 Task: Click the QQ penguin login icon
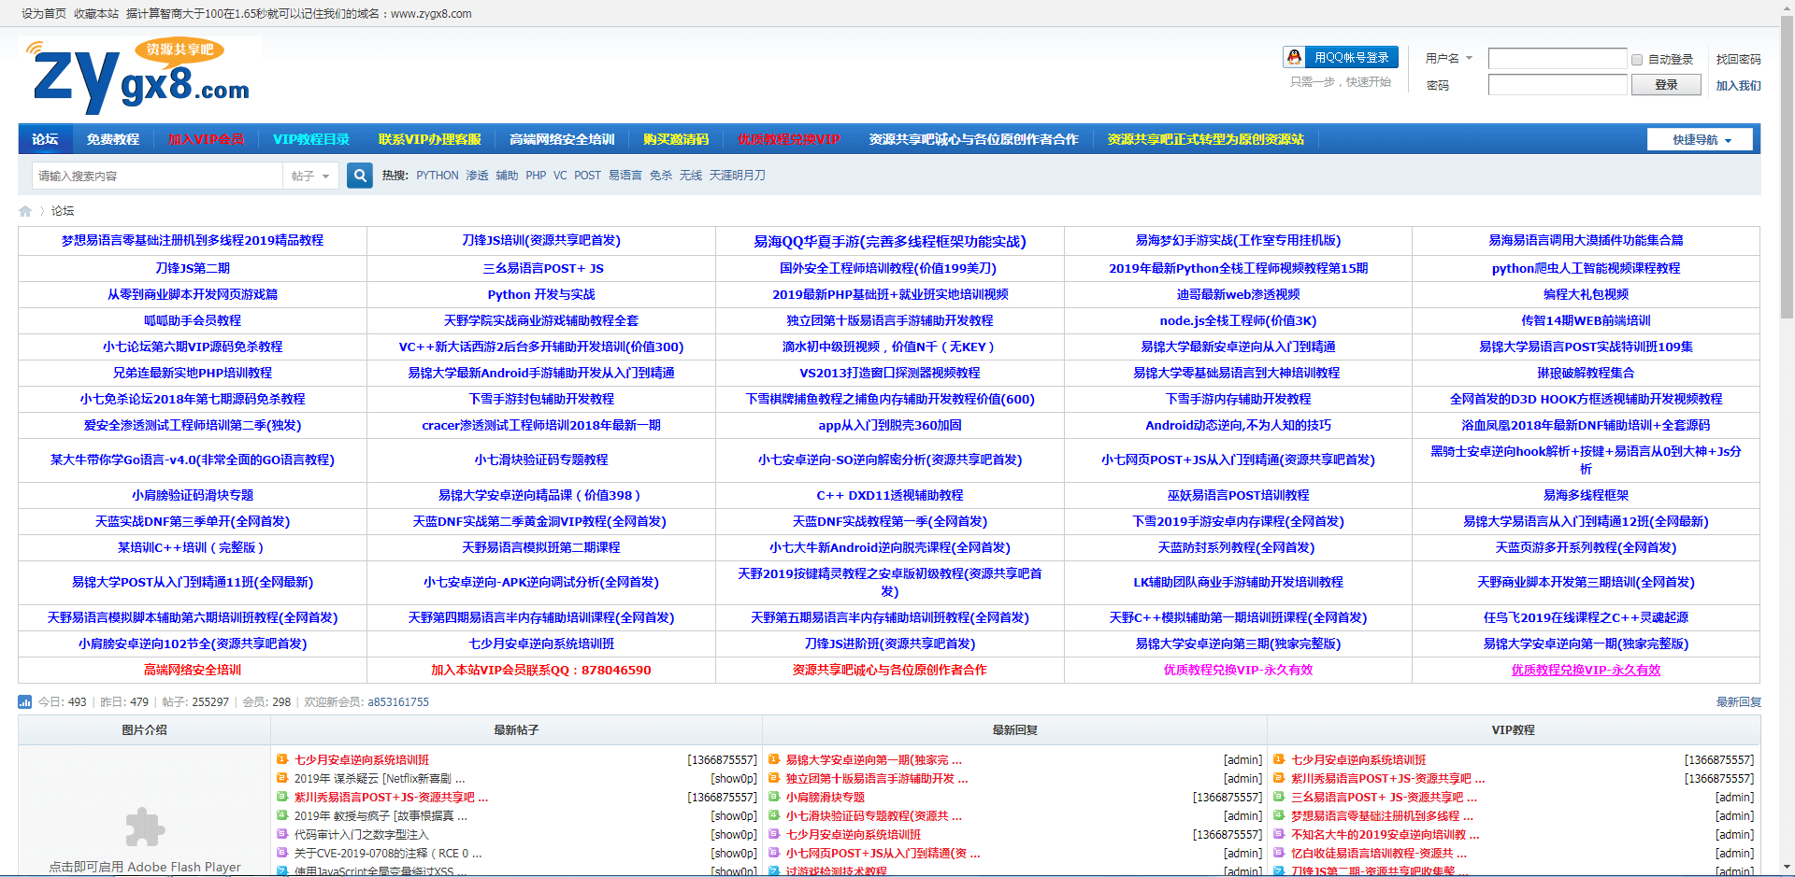click(1294, 58)
